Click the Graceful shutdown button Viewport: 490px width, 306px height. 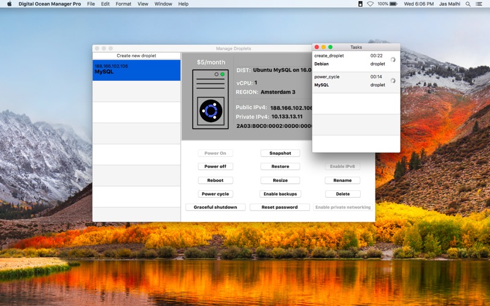tap(216, 207)
